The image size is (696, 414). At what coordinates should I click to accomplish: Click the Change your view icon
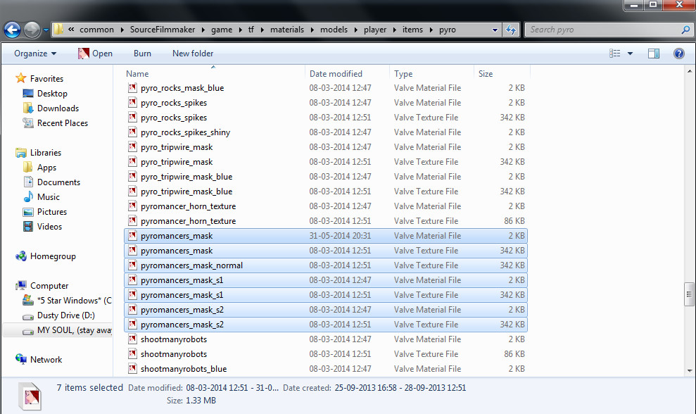point(615,54)
